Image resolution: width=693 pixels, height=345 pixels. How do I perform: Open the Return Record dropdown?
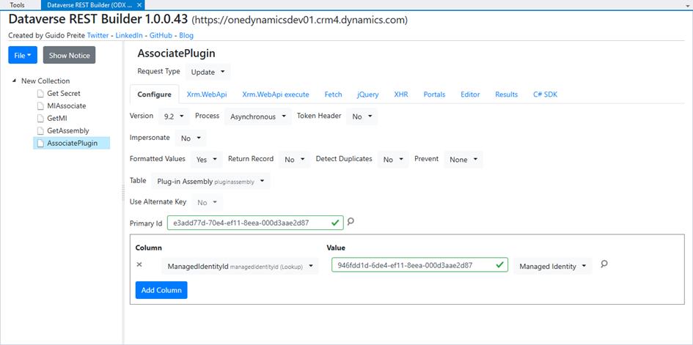coord(294,160)
